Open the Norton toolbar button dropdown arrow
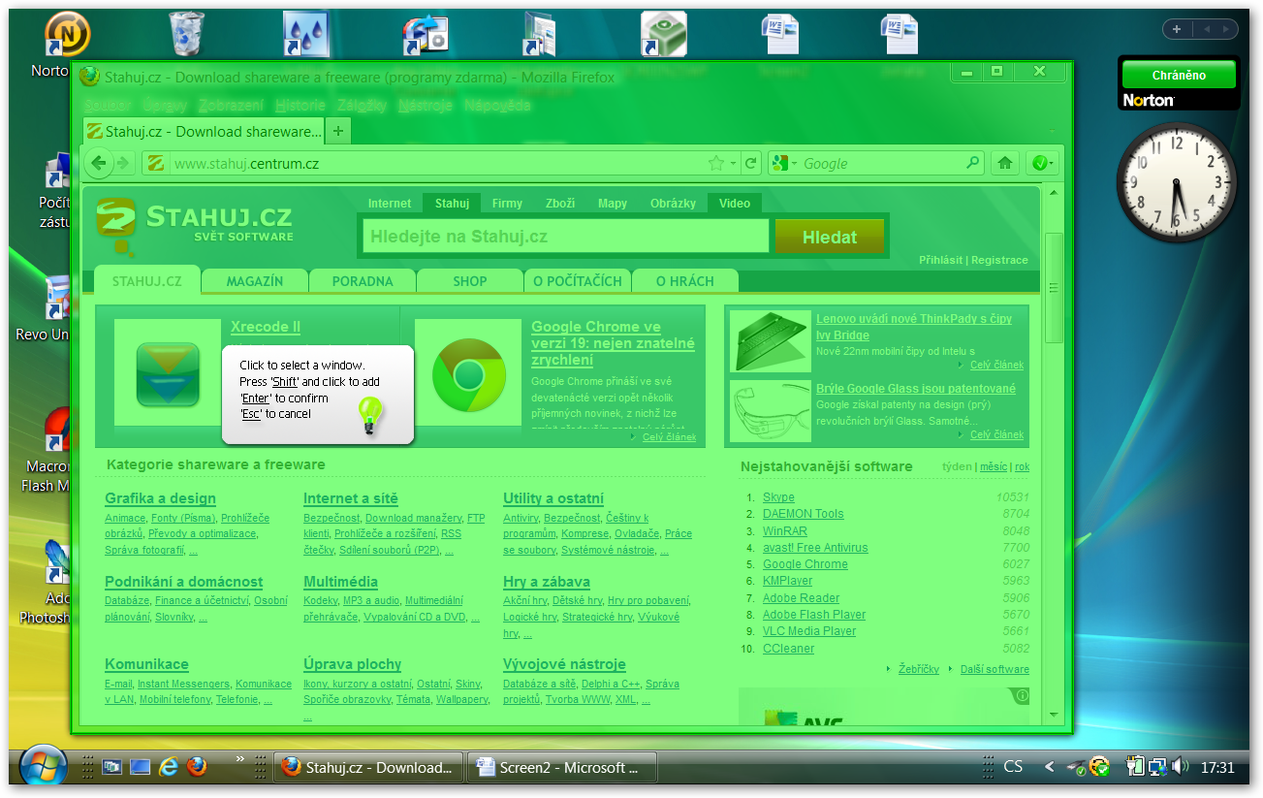The width and height of the screenshot is (1263, 798). tap(1052, 164)
